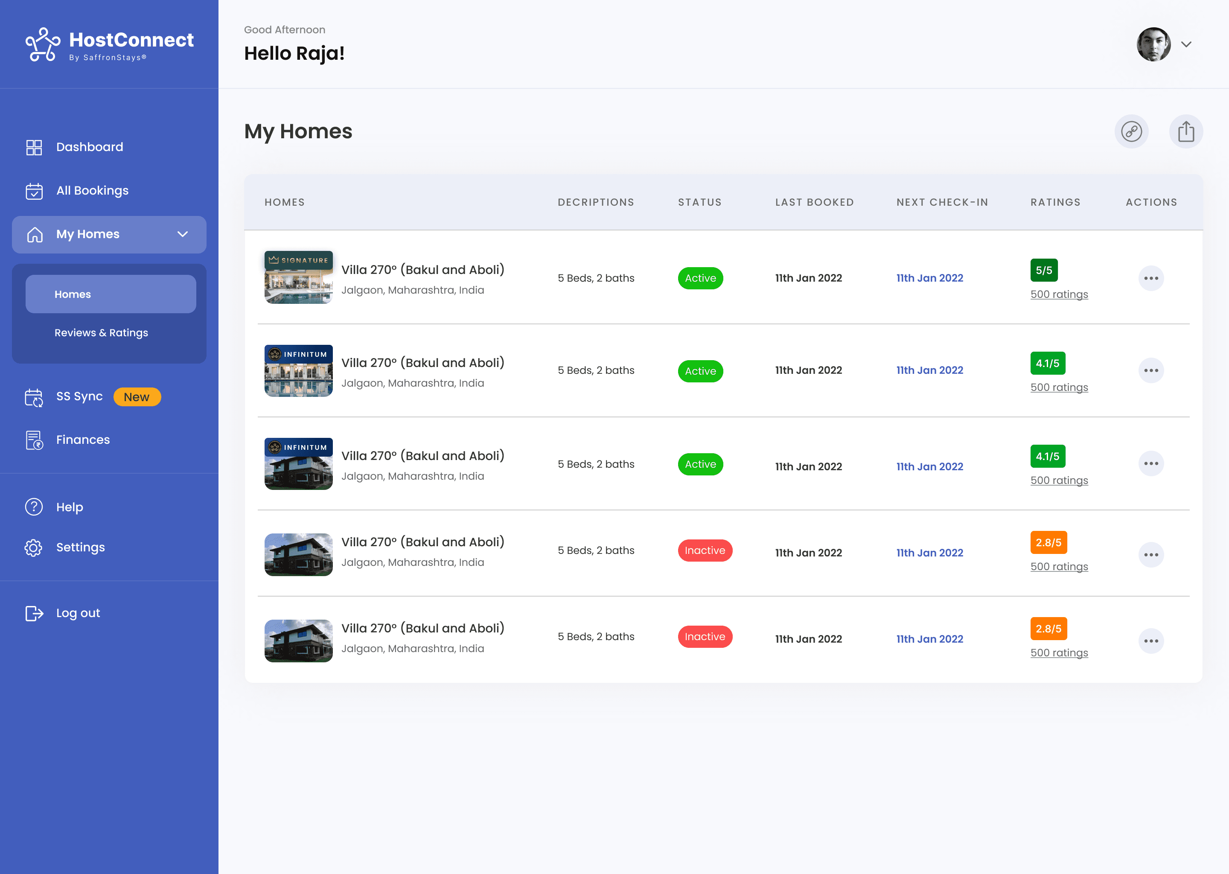Open actions menu for last Inactive villa
The width and height of the screenshot is (1229, 874).
(x=1150, y=641)
